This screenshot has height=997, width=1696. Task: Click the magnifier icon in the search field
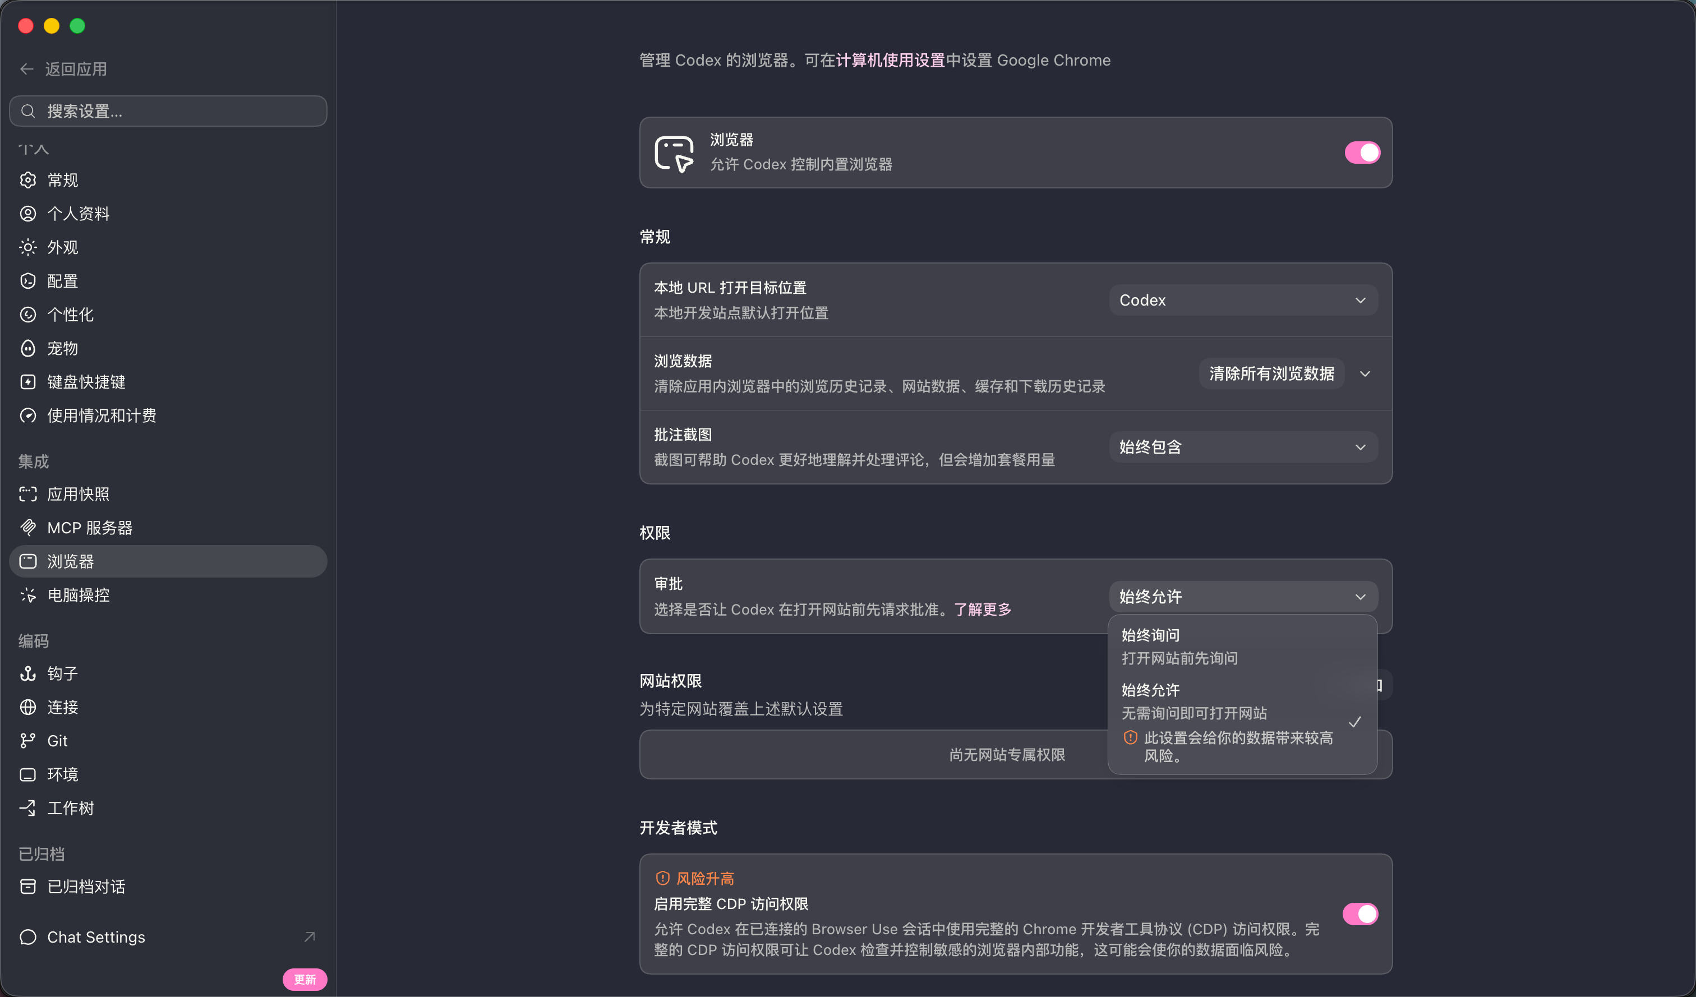pyautogui.click(x=28, y=111)
